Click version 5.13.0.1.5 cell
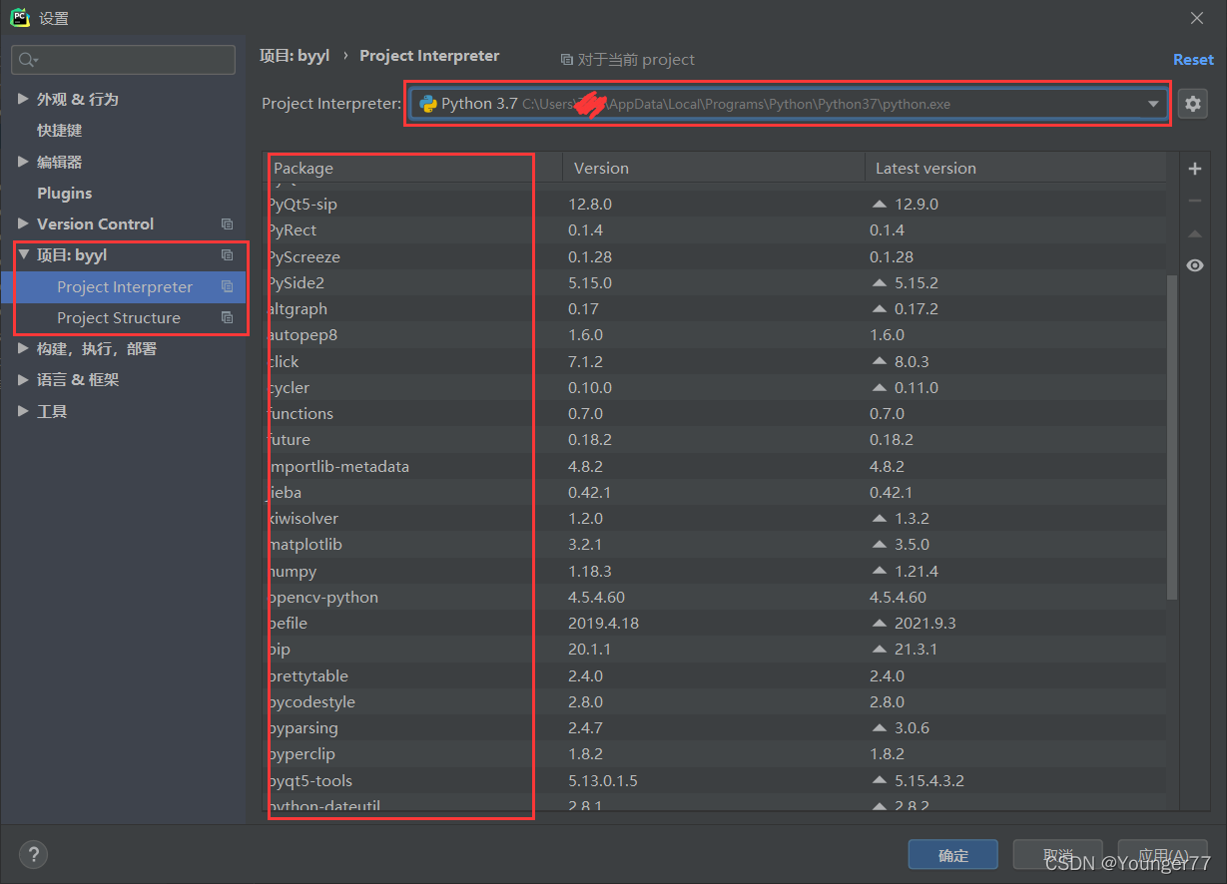Screen dimensions: 1227x884 603,781
